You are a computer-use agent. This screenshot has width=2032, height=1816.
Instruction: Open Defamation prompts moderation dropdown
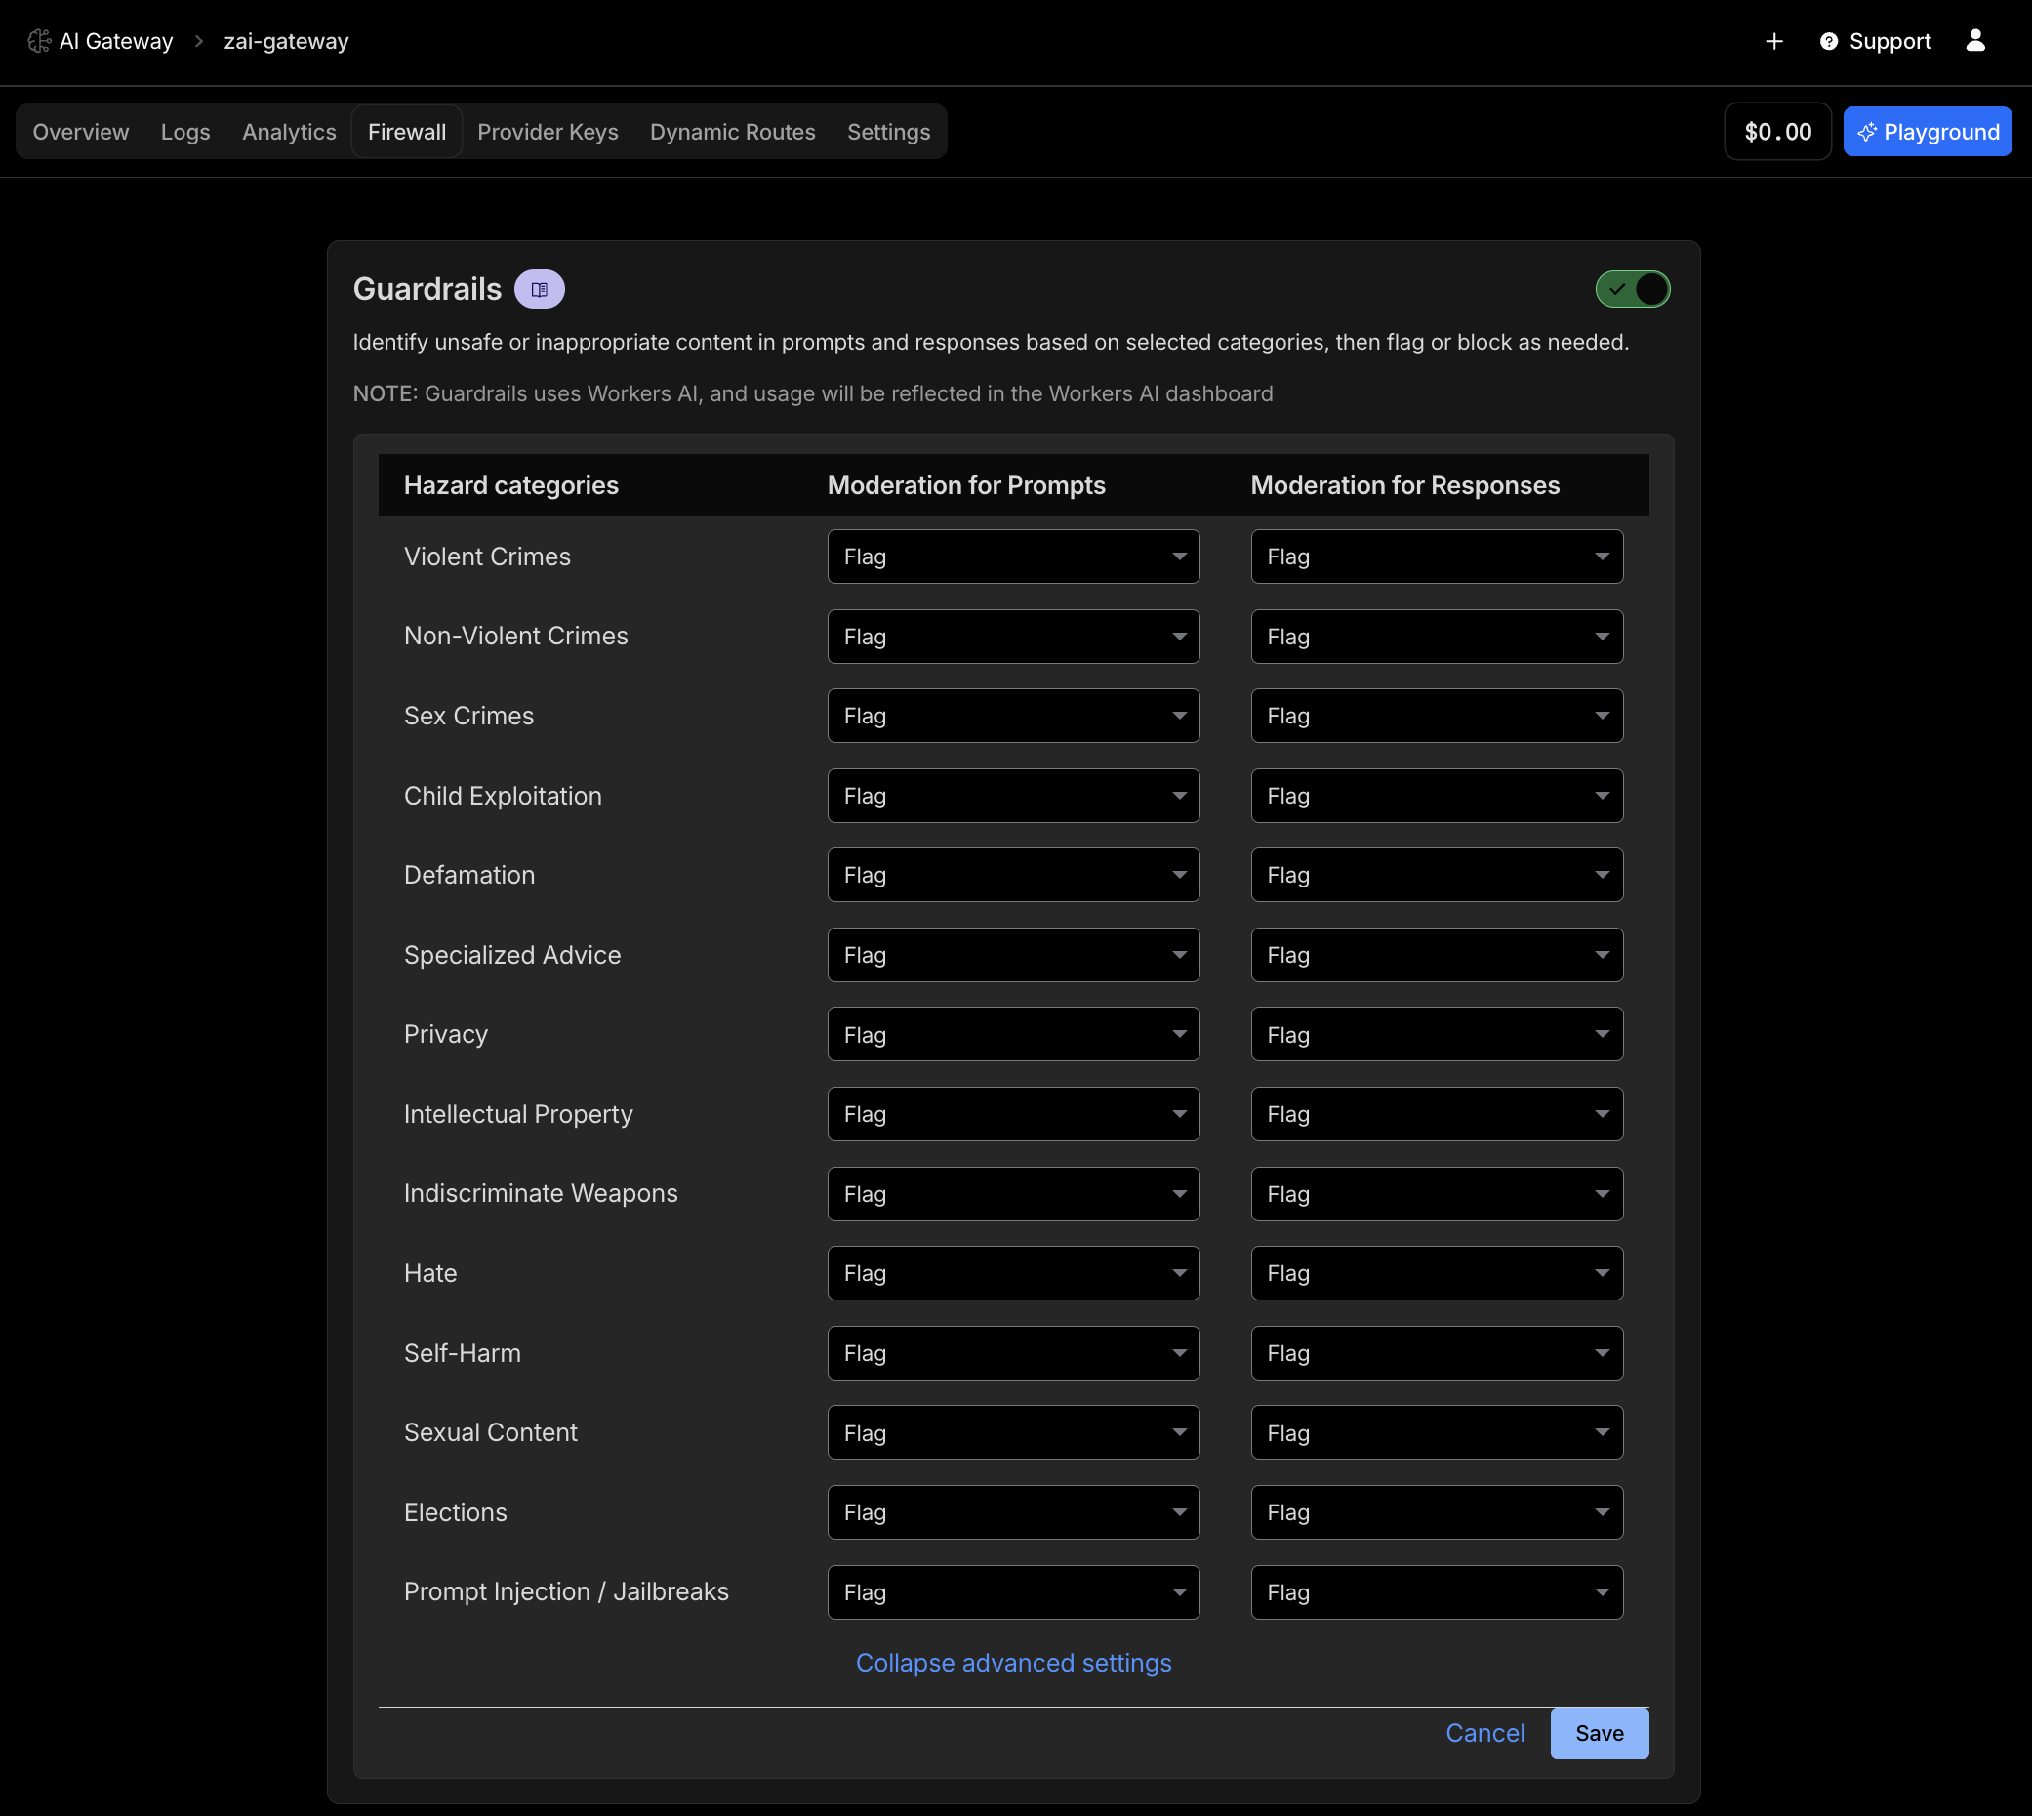pos(1013,875)
